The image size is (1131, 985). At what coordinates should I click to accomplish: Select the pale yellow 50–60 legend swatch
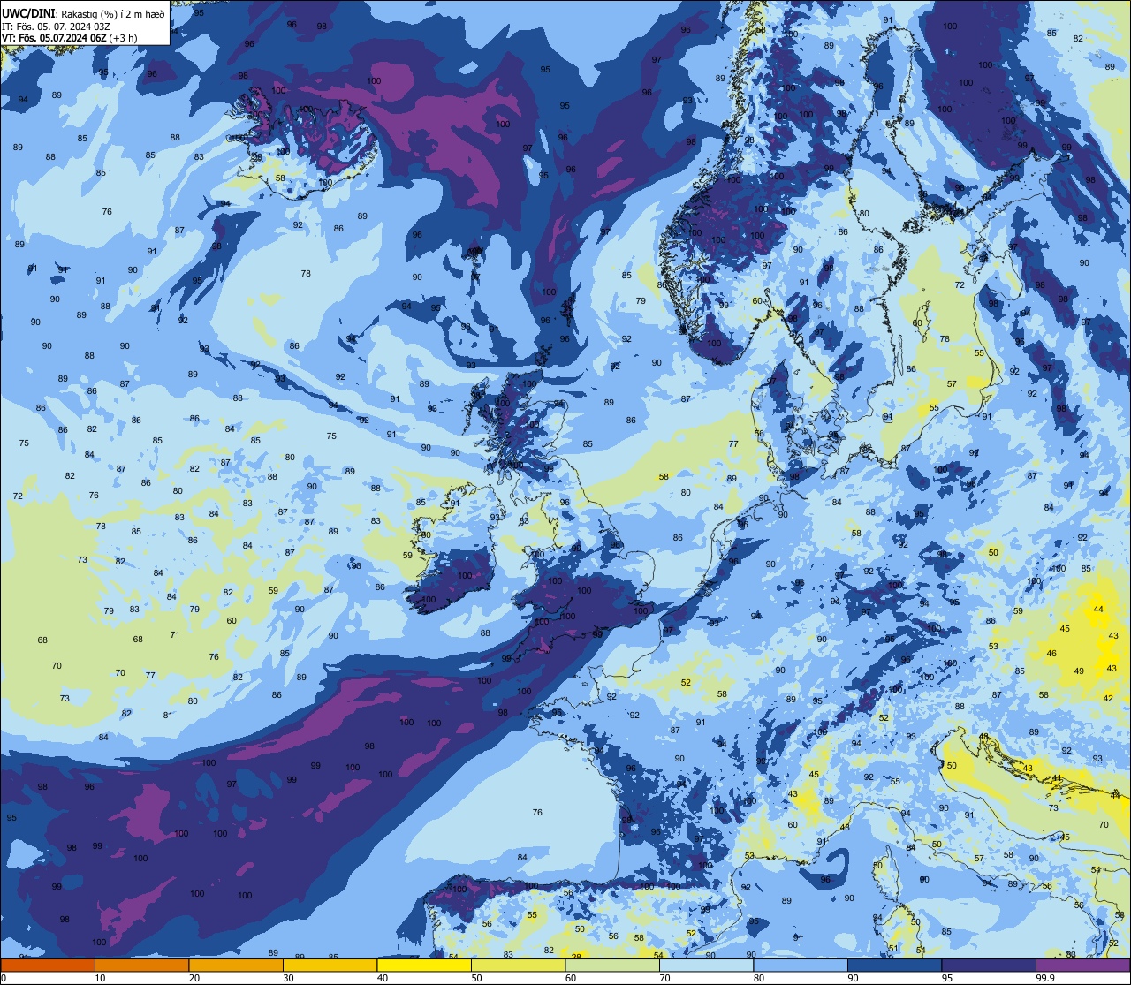click(x=518, y=966)
